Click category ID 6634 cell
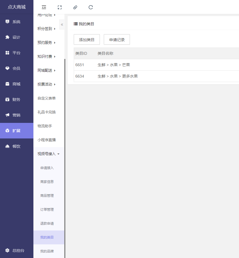The width and height of the screenshot is (239, 258). [x=80, y=76]
